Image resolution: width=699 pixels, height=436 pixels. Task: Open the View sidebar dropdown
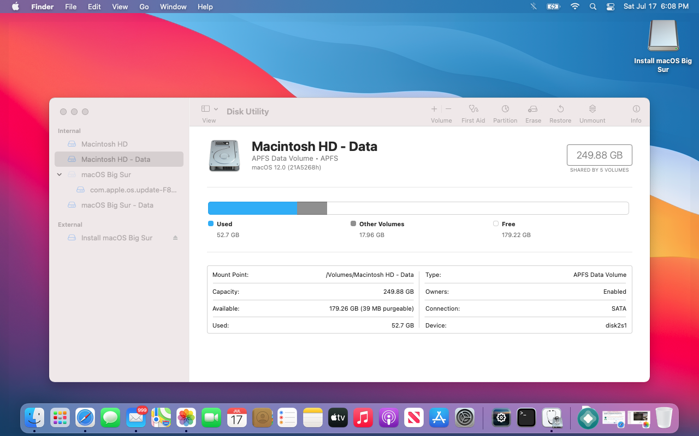coord(210,109)
